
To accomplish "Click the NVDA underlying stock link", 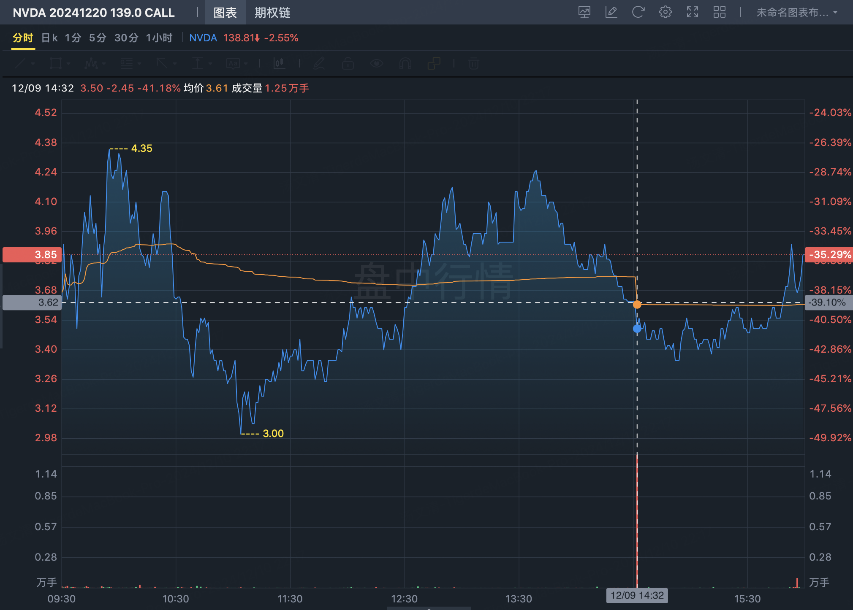I will coord(203,38).
